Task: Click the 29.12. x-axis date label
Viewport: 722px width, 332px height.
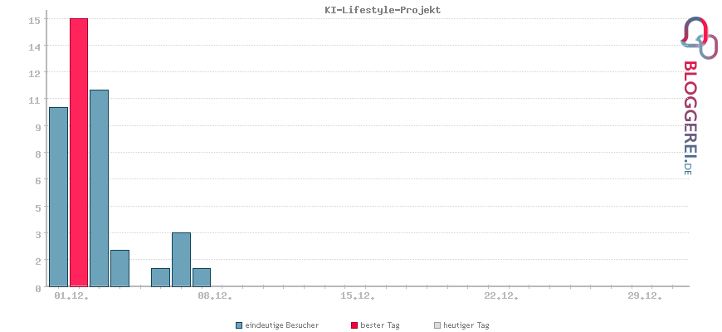Action: pyautogui.click(x=645, y=295)
